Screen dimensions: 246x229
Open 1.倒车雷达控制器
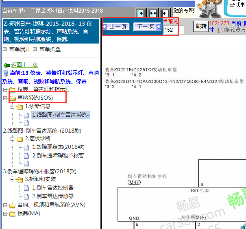53,188
